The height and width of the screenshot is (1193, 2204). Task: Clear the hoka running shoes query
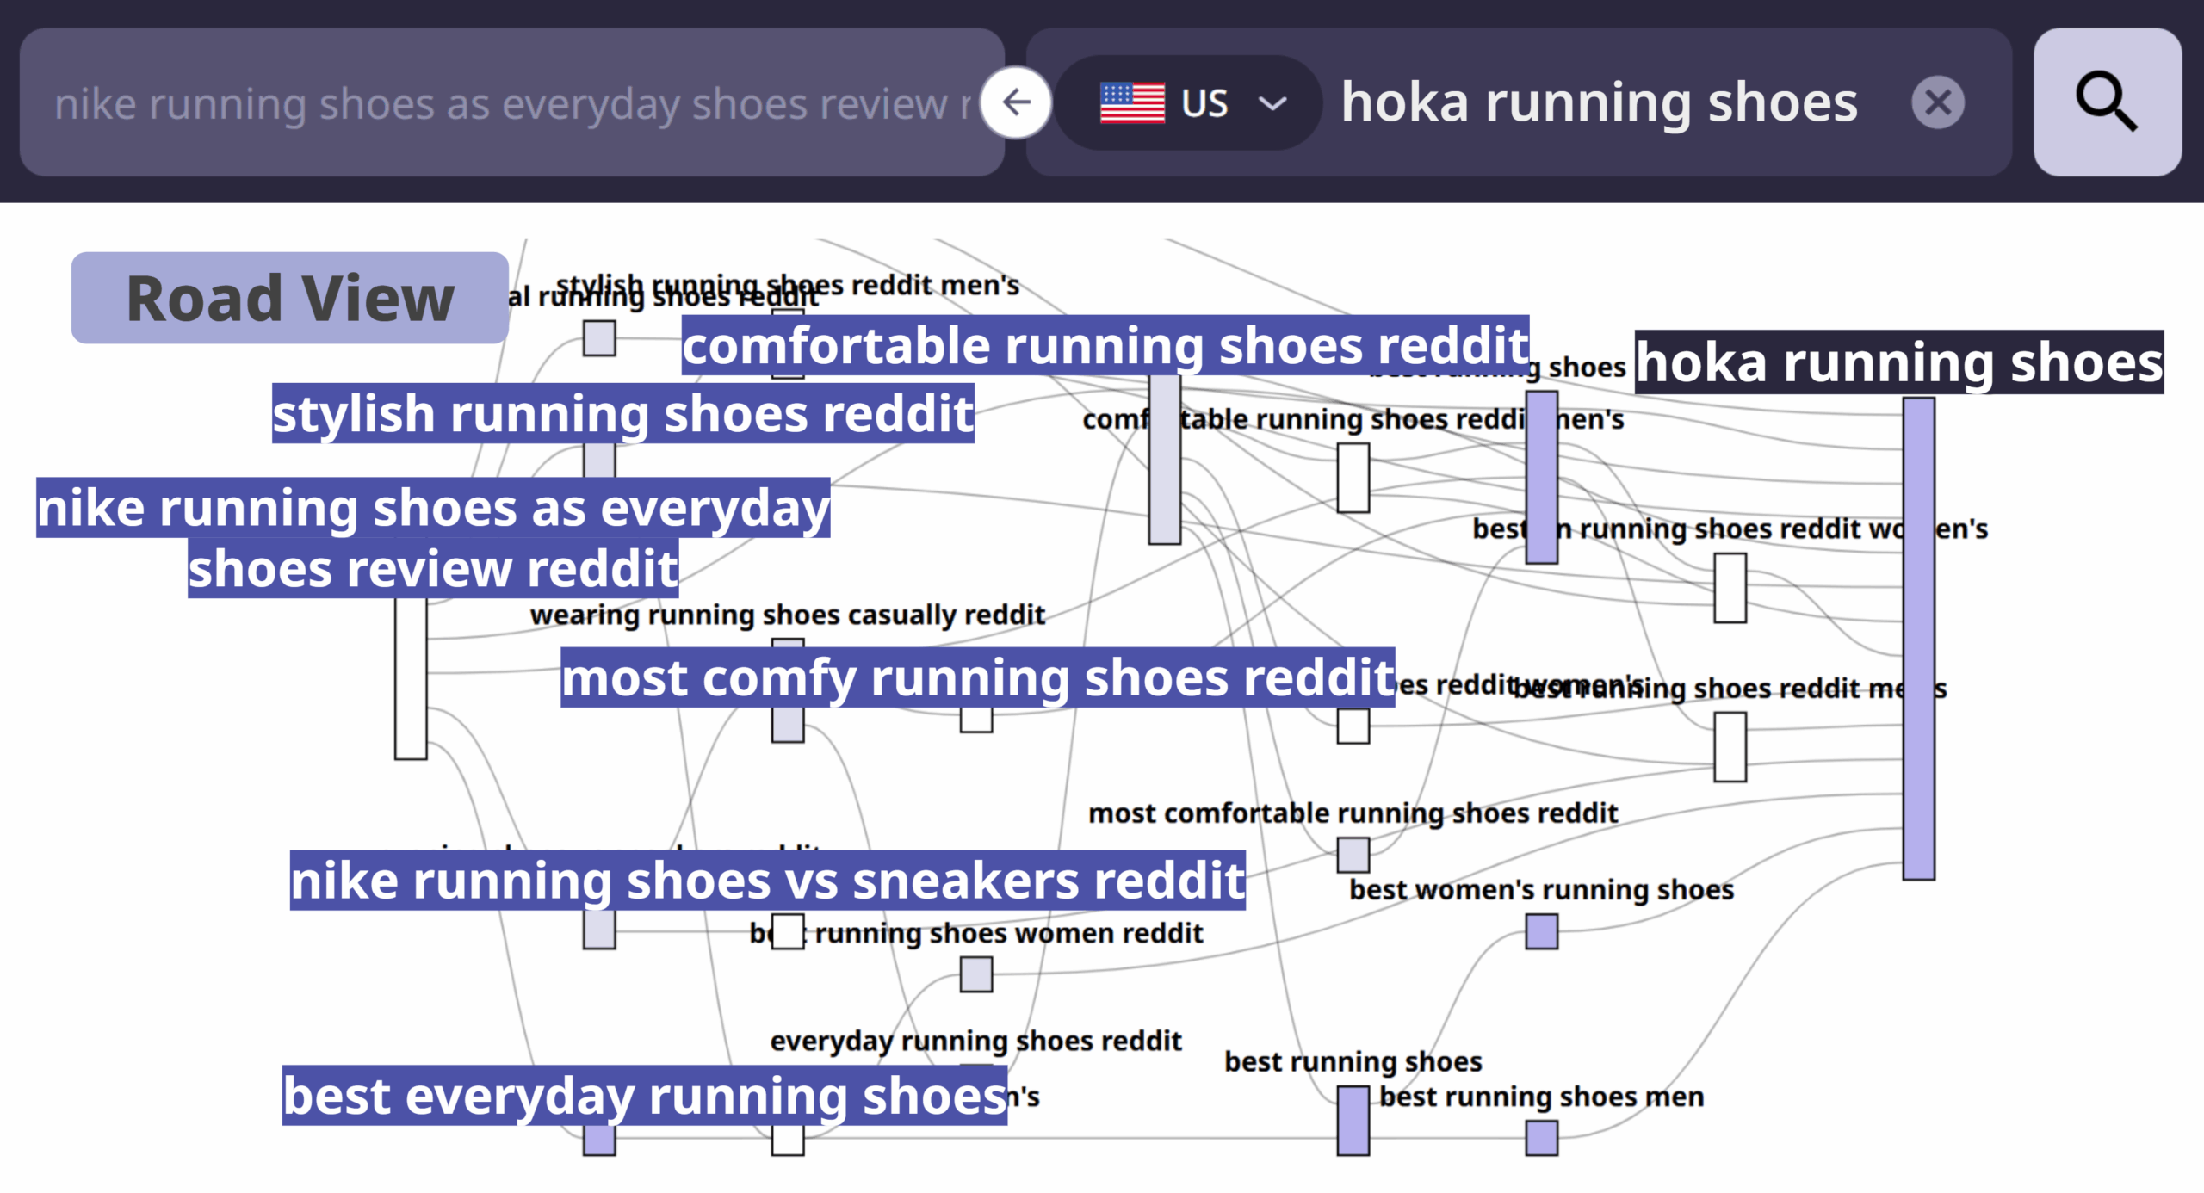click(x=1937, y=102)
